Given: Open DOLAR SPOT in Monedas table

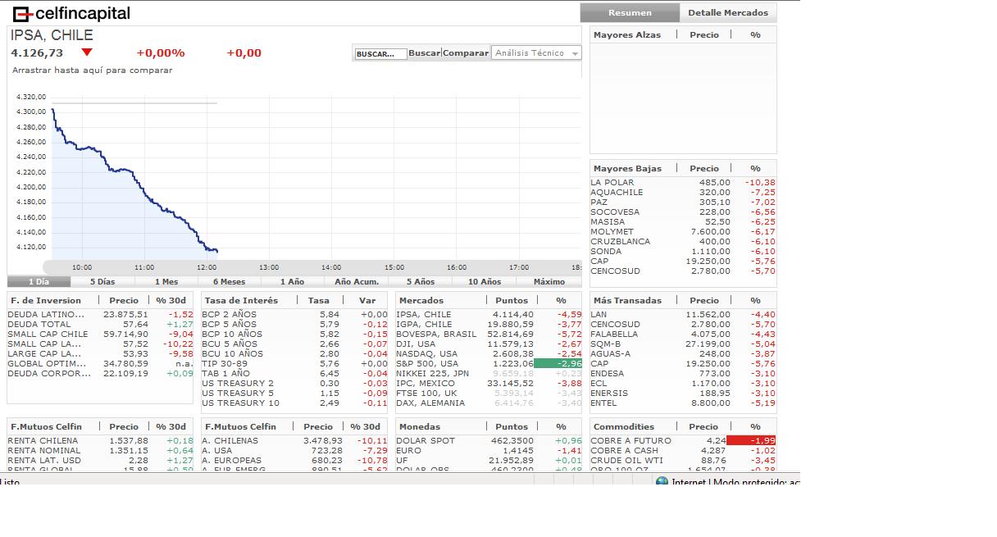Looking at the screenshot, I should click(x=425, y=441).
